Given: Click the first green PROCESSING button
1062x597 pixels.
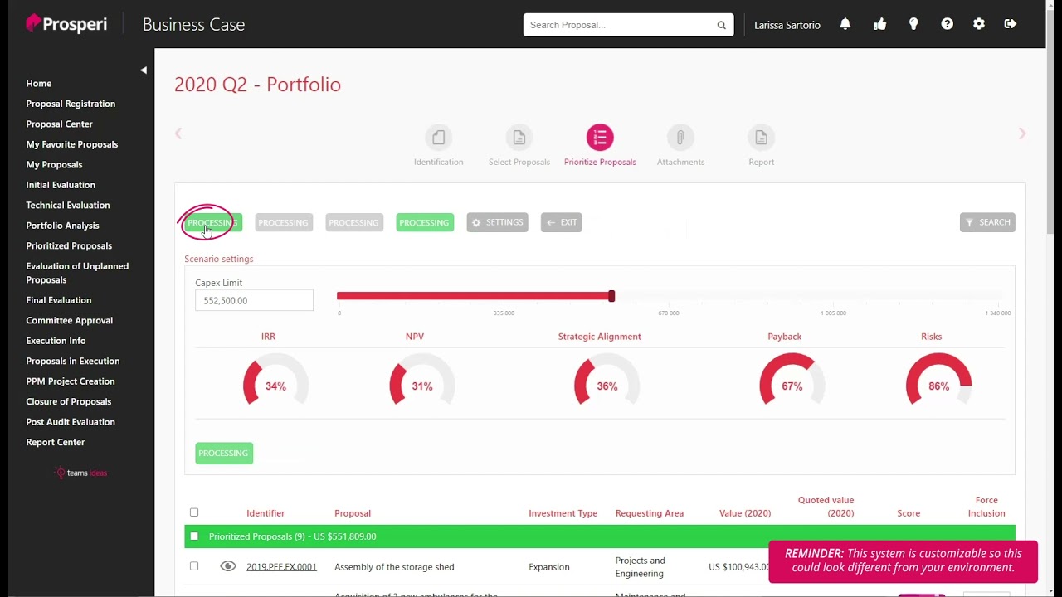Looking at the screenshot, I should (x=213, y=222).
